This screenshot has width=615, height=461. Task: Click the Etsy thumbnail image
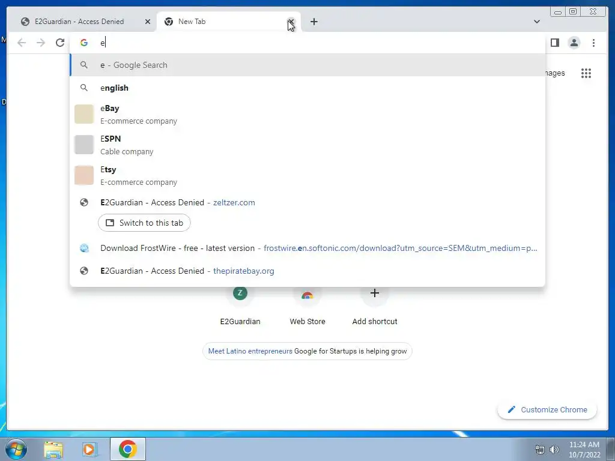[x=84, y=175]
